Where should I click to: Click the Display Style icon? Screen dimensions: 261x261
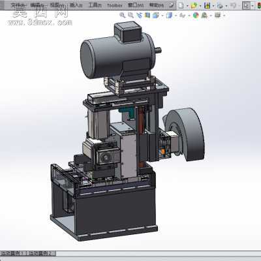(169, 15)
